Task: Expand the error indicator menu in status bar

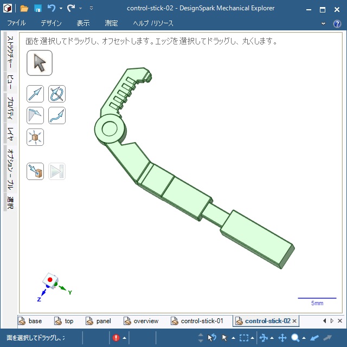Action: tap(125, 338)
